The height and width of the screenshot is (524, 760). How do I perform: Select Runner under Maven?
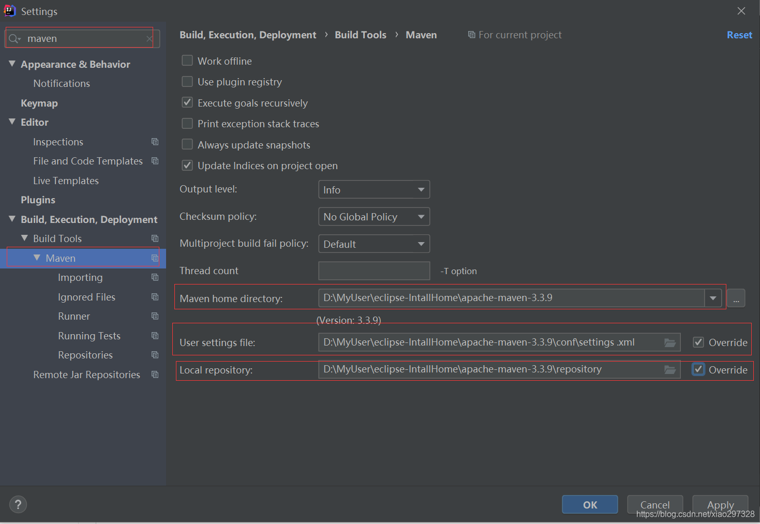pyautogui.click(x=74, y=316)
